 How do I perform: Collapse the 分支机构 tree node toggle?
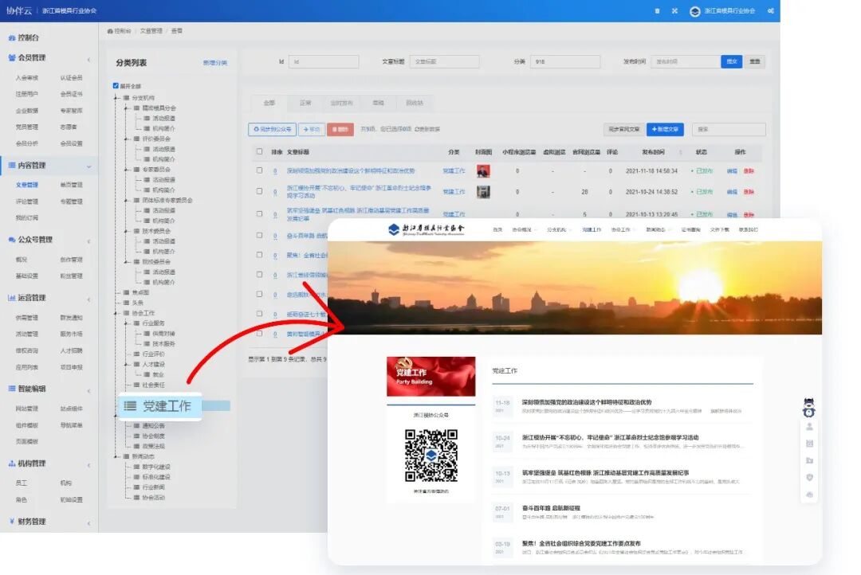click(116, 98)
